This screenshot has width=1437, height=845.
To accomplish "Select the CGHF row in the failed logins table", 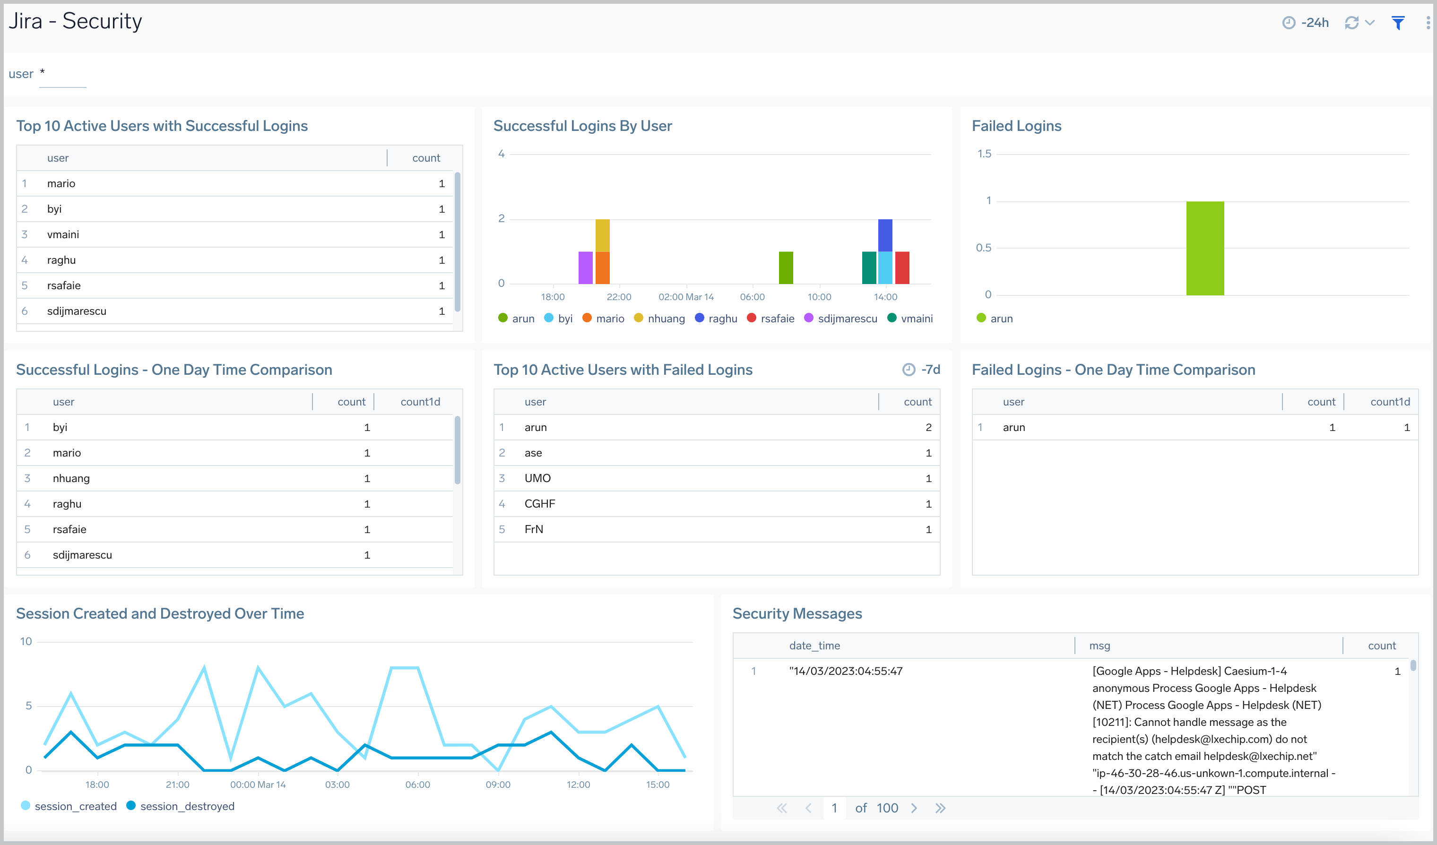I will click(x=716, y=503).
